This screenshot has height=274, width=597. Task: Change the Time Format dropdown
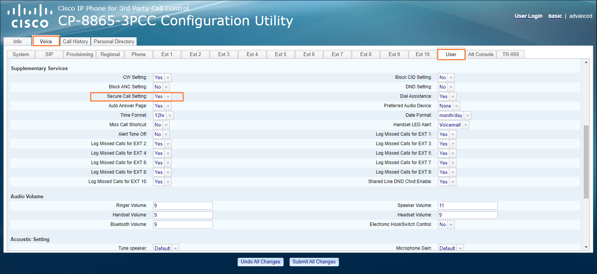[x=163, y=116]
